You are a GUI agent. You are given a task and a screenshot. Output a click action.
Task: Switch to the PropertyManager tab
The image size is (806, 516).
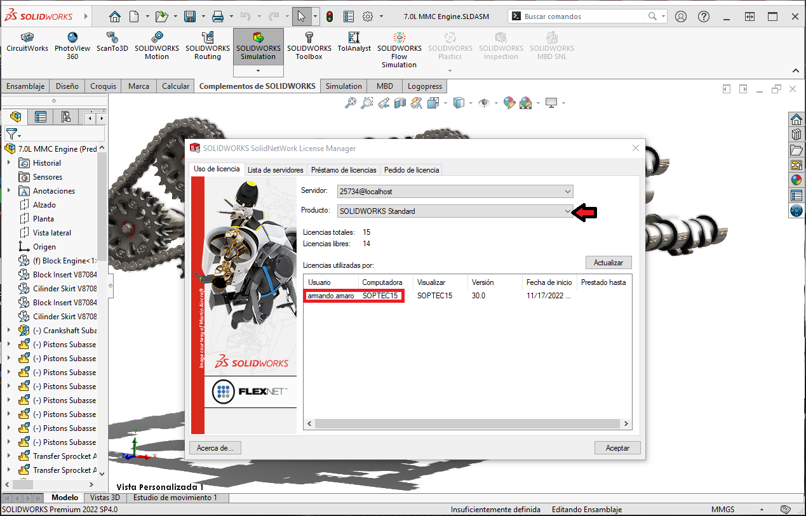click(x=41, y=117)
